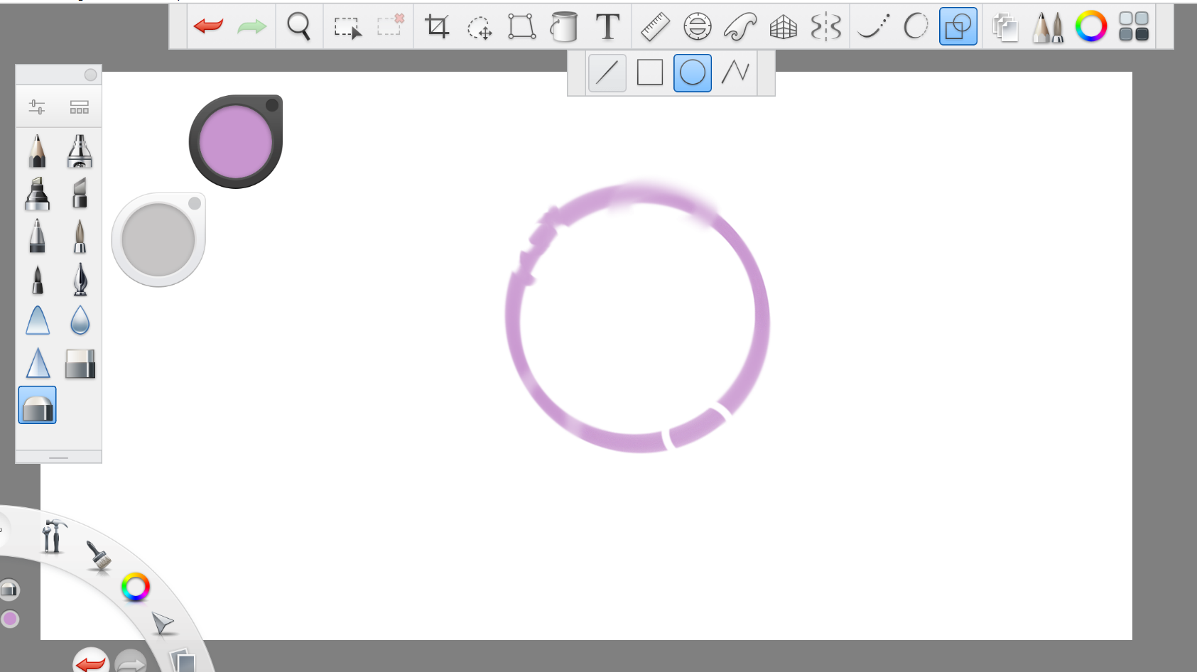Toggle the French Curve guide

(740, 27)
